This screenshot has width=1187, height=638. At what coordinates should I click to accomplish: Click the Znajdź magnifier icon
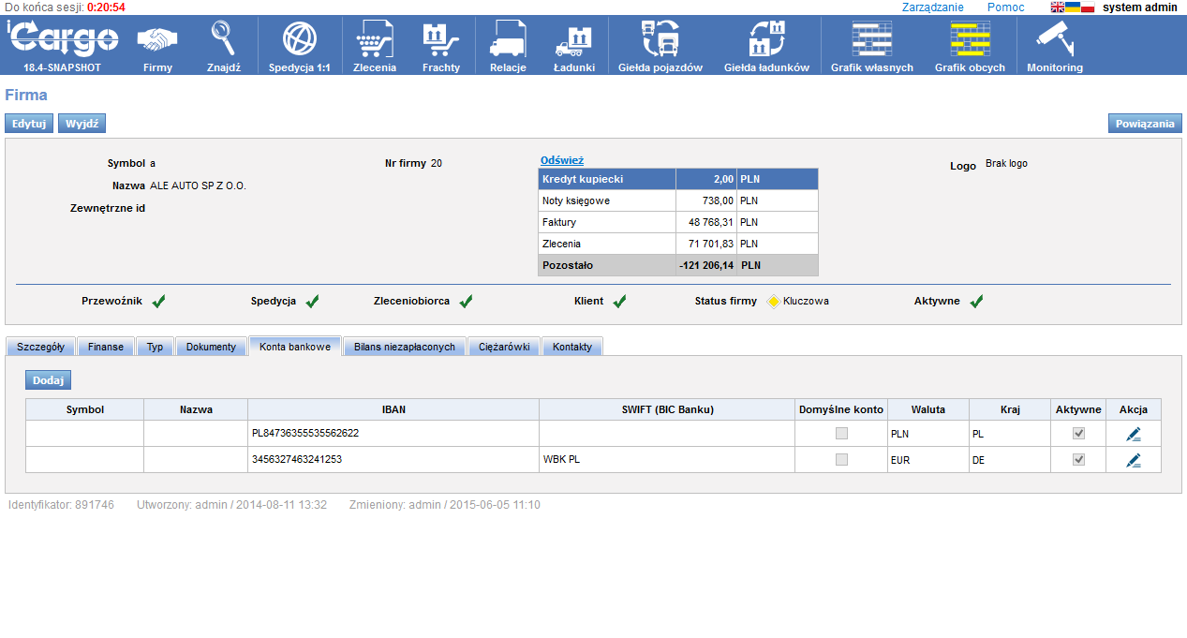[224, 39]
